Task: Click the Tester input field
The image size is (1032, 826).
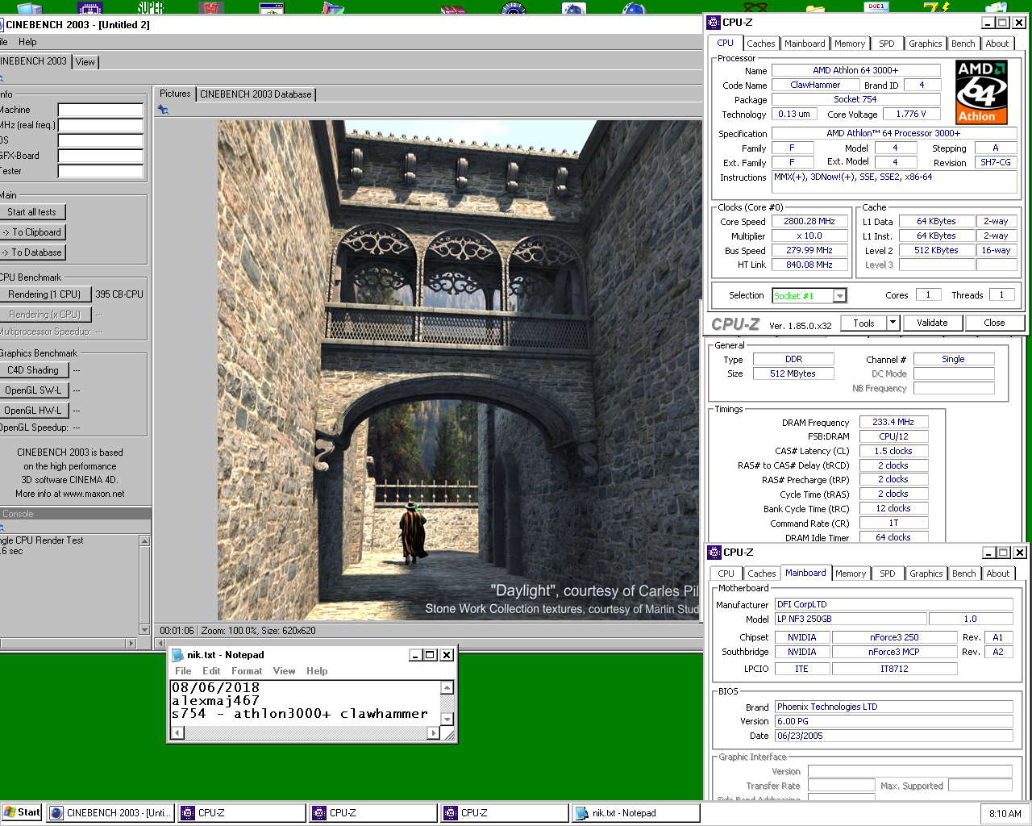Action: pyautogui.click(x=101, y=171)
